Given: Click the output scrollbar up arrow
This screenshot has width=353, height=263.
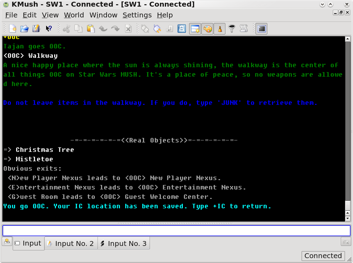Looking at the screenshot, I should click(x=348, y=39).
